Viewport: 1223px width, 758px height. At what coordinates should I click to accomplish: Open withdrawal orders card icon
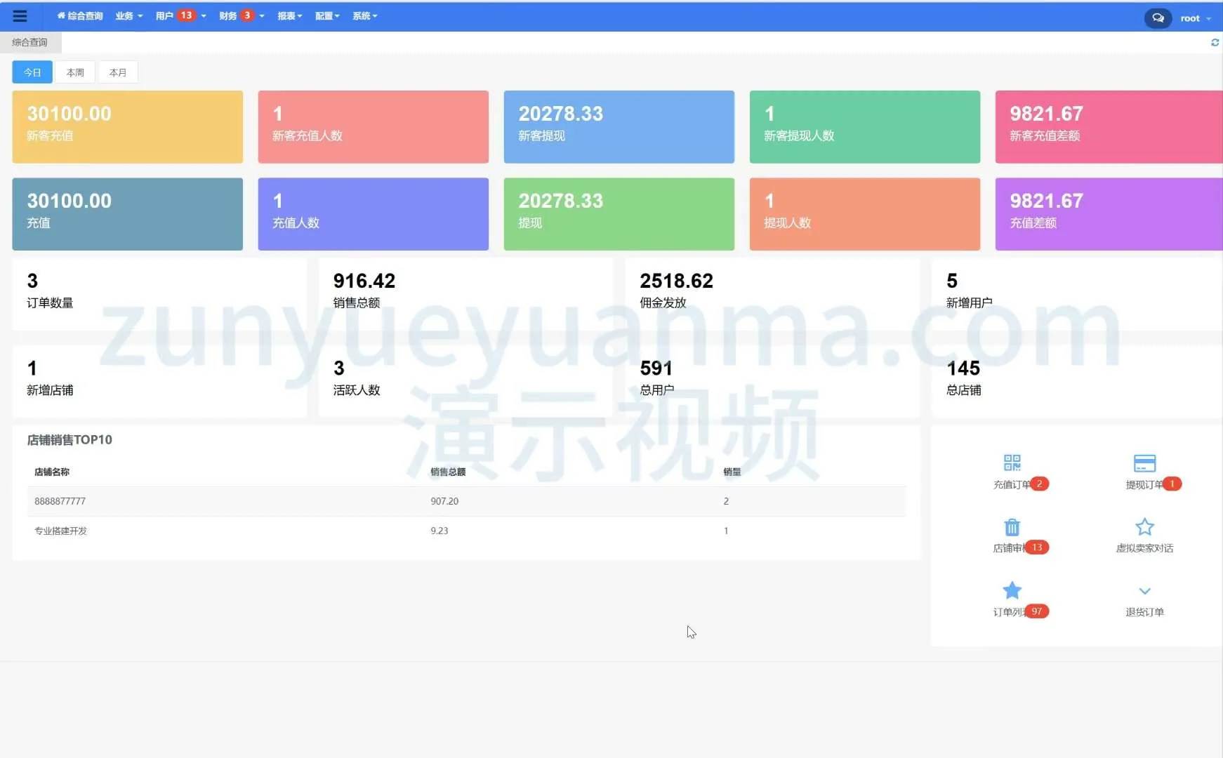(x=1144, y=463)
